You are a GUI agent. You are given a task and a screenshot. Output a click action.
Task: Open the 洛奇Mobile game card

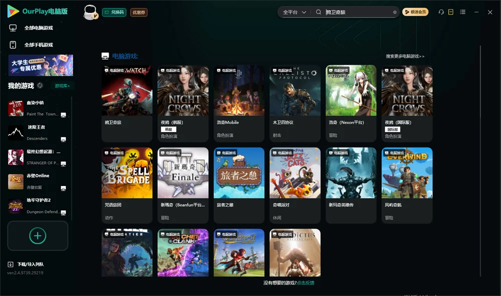point(239,103)
